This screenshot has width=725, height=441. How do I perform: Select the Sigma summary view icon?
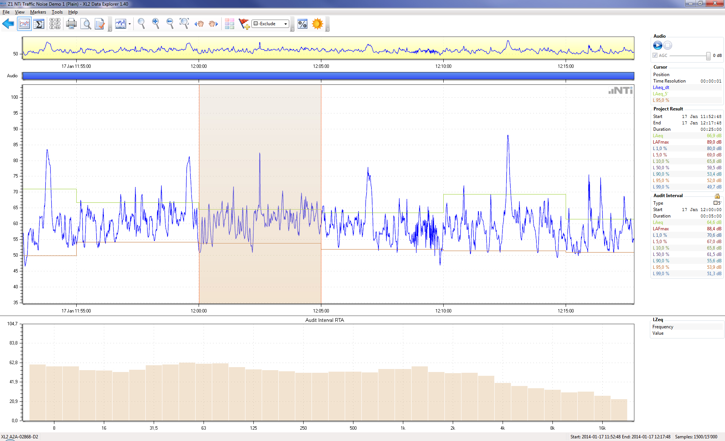tap(39, 24)
